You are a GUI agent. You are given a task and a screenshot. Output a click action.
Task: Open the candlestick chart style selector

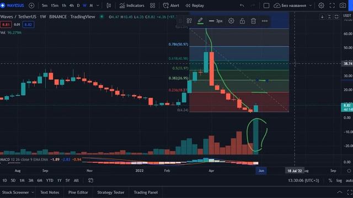click(109, 5)
